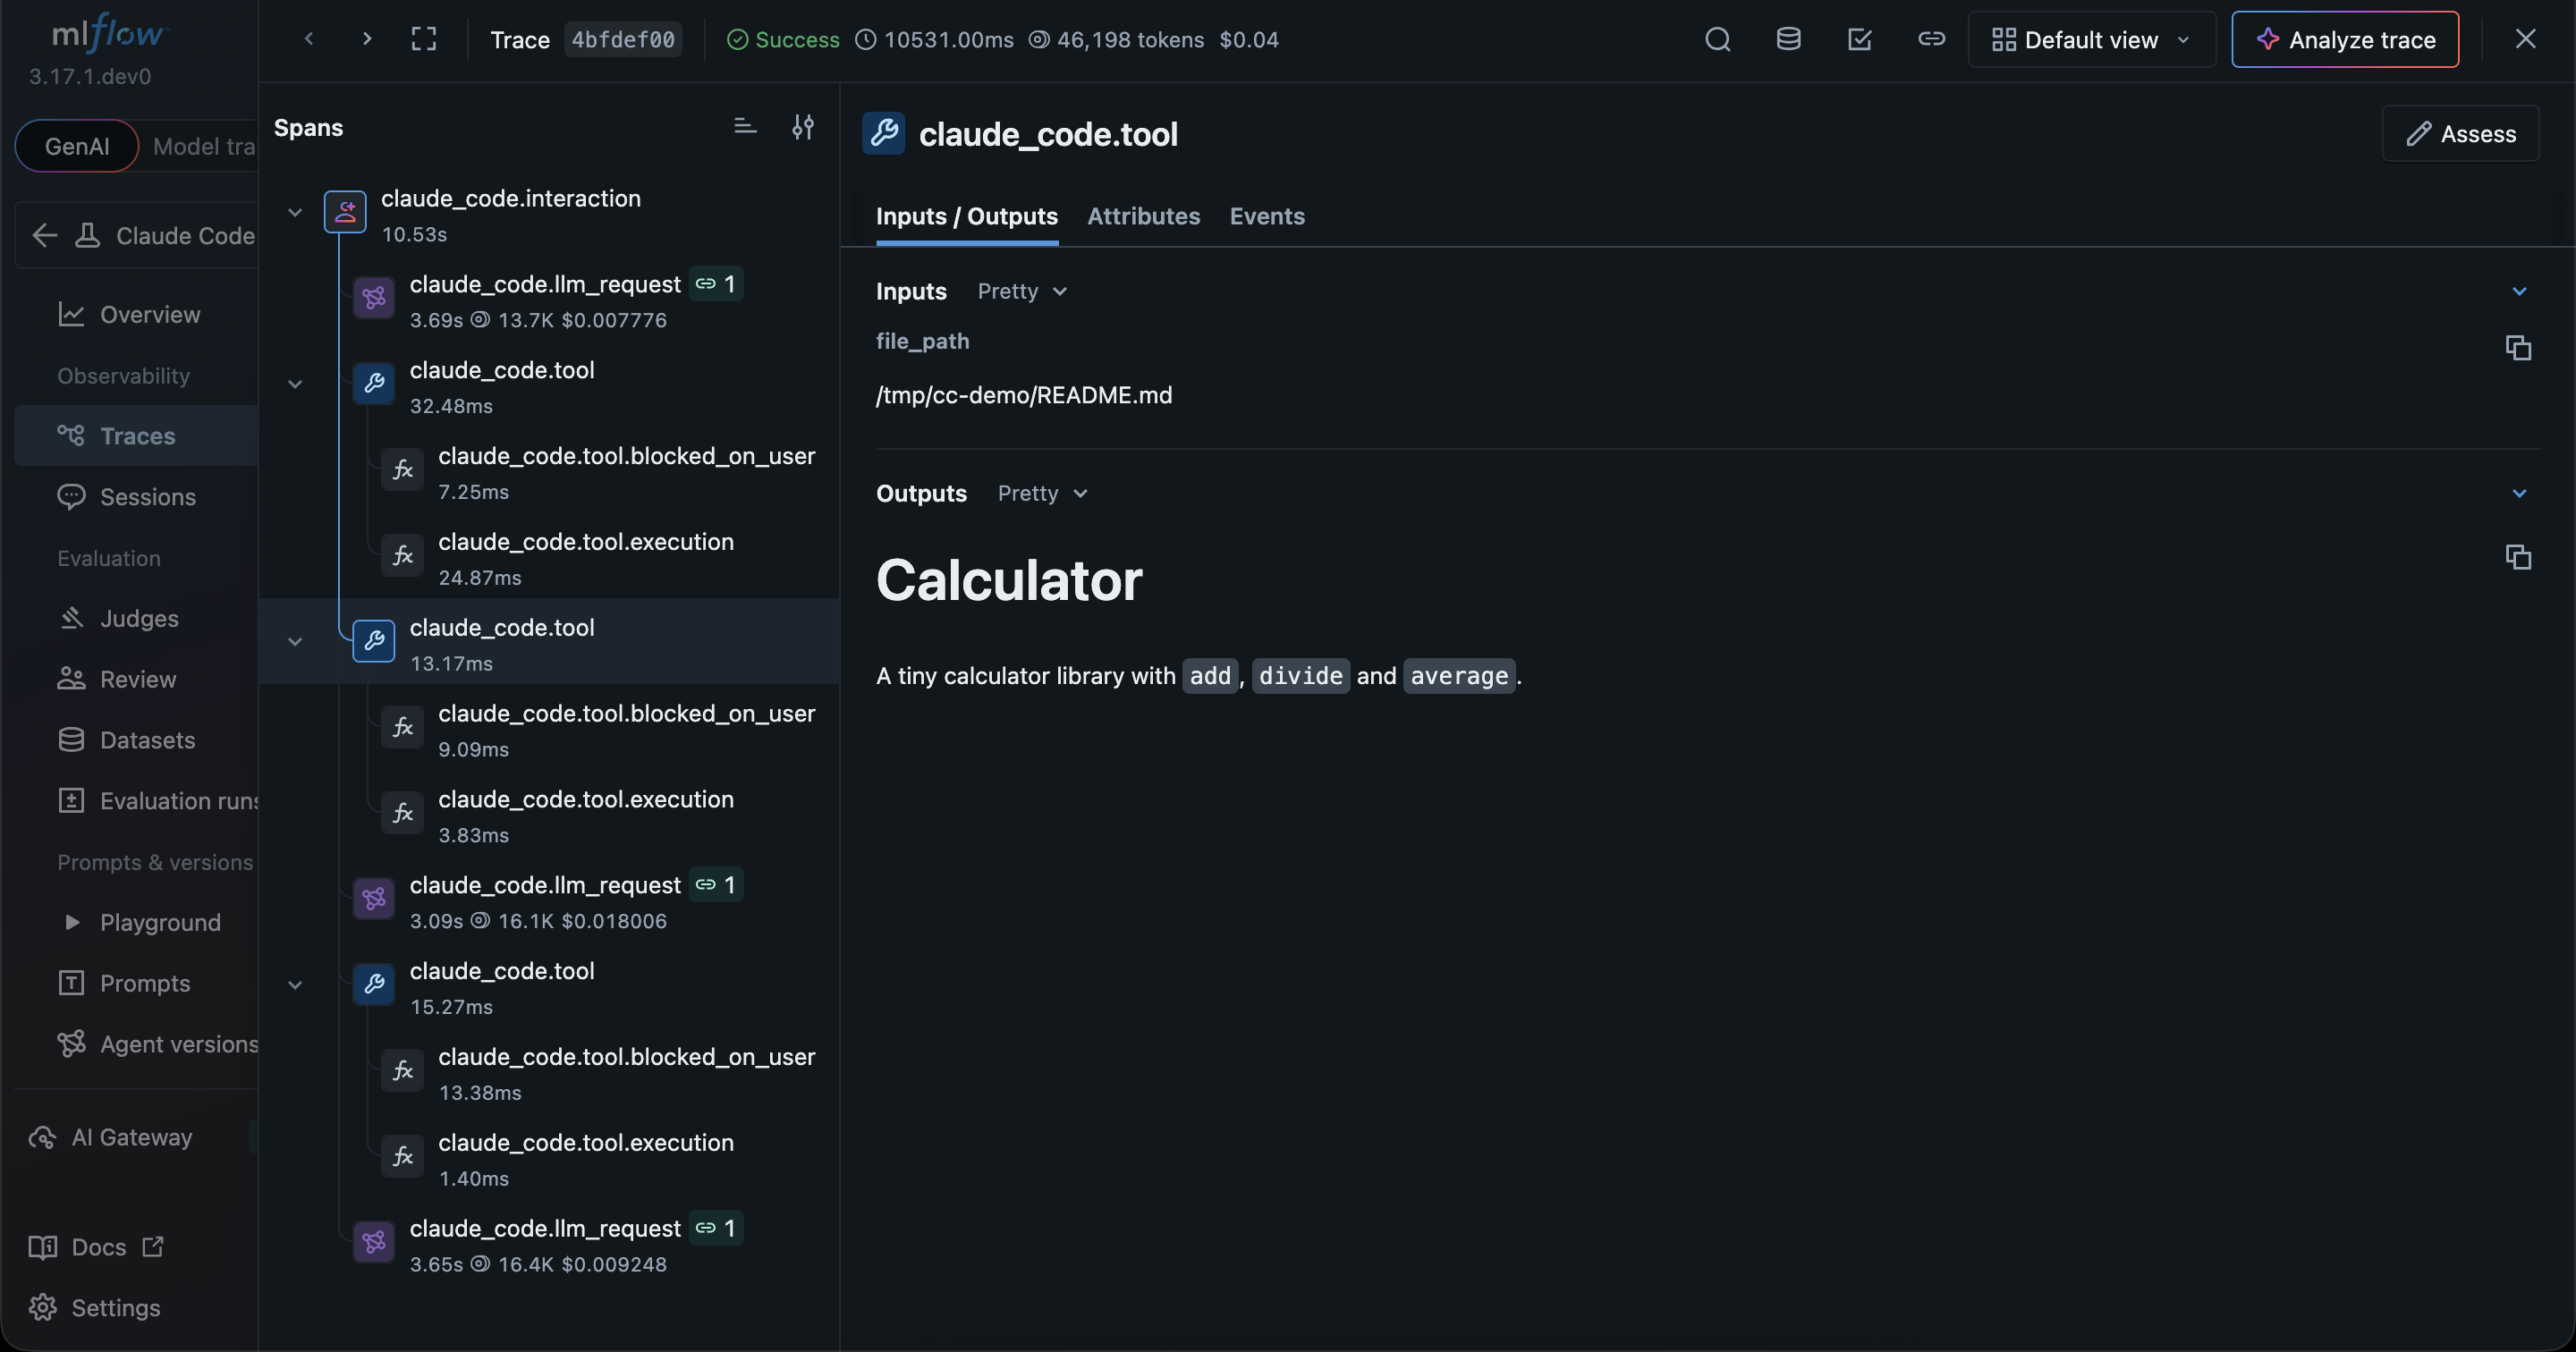Open Traces in the sidebar
Viewport: 2576px width, 1352px height.
138,436
